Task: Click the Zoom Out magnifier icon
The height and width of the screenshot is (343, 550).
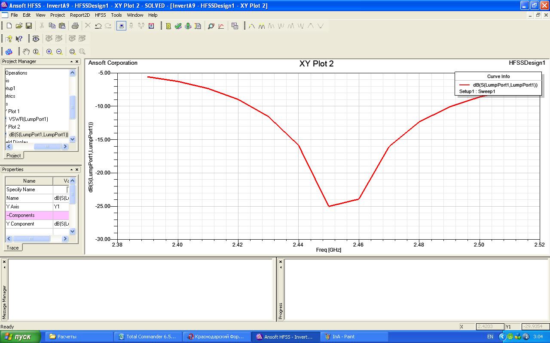Action: 59,52
